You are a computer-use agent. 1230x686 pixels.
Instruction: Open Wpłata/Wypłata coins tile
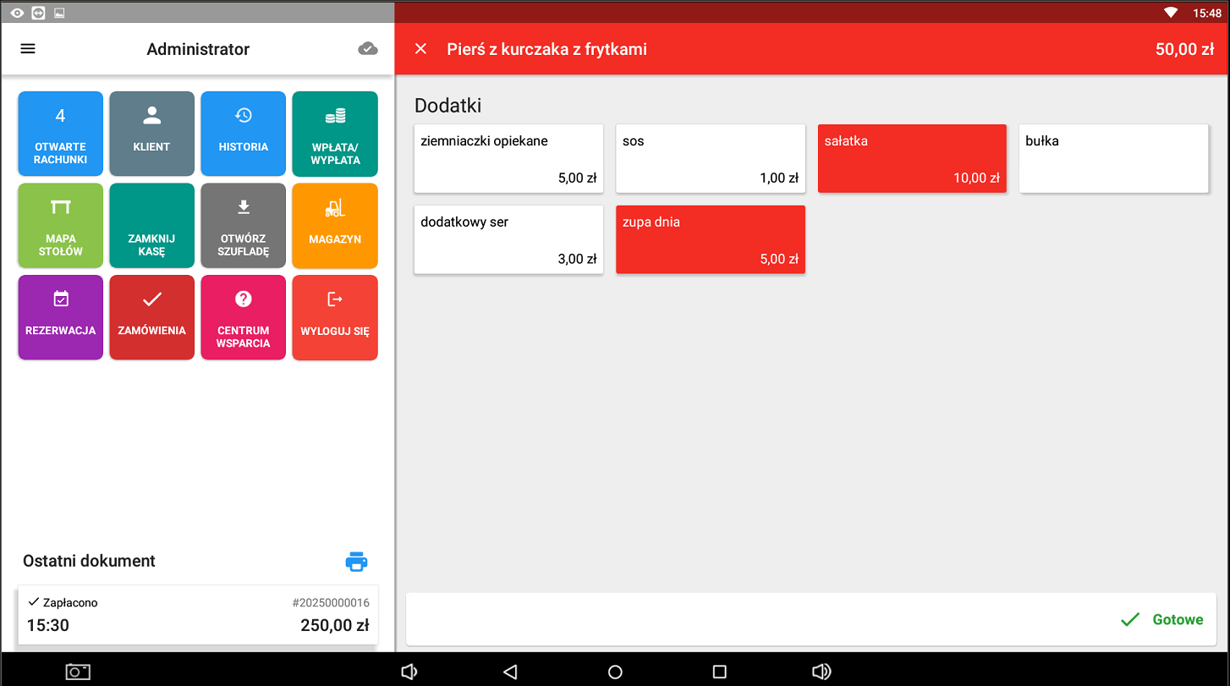click(x=335, y=134)
